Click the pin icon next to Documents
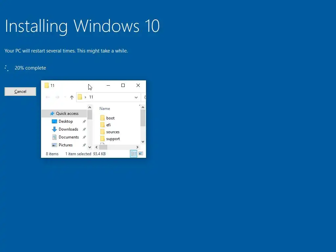 [x=84, y=137]
